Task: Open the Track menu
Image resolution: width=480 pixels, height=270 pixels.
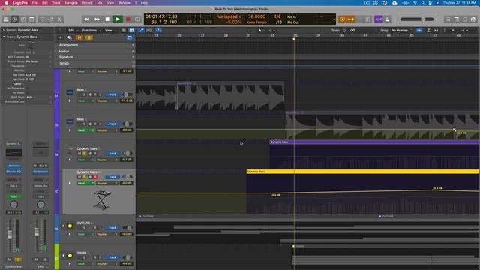Action: coord(56,3)
